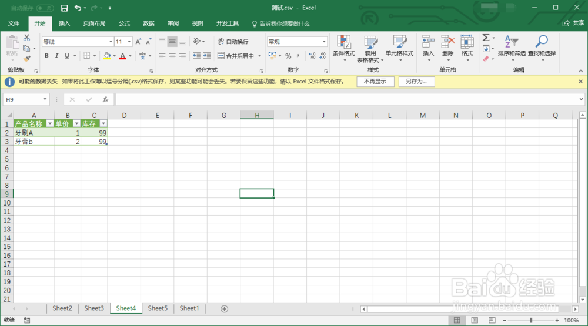This screenshot has height=326, width=588.
Task: Switch to Page Layout view in status bar
Action: [475, 320]
